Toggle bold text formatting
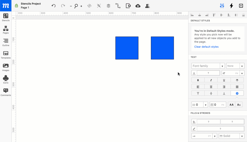 click(x=198, y=80)
